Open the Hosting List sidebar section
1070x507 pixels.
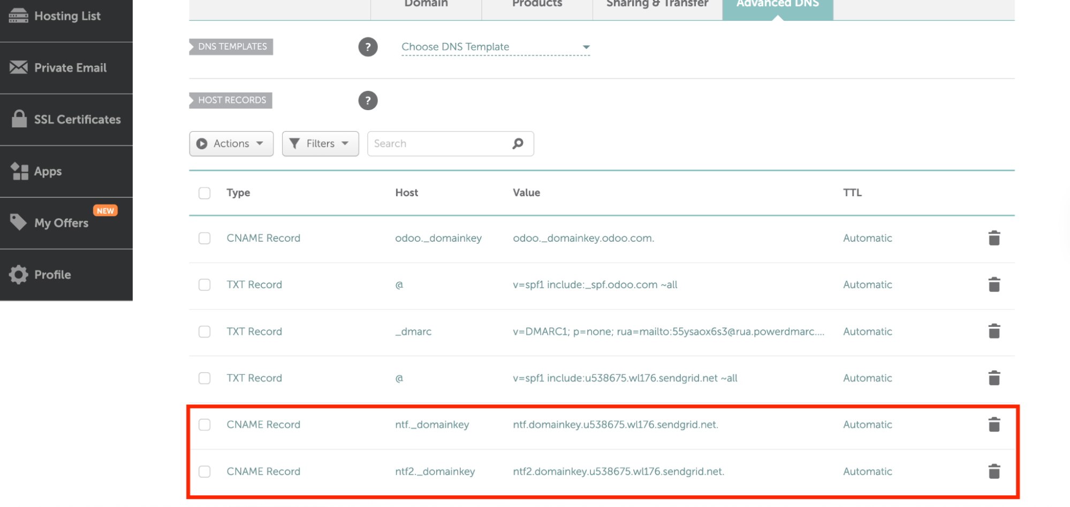(66, 16)
